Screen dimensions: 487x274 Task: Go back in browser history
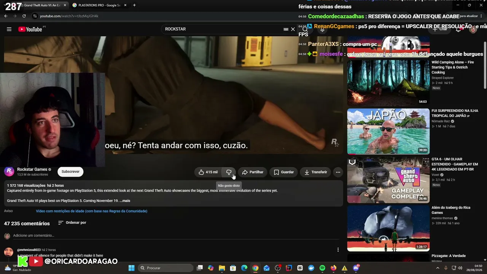[6, 16]
